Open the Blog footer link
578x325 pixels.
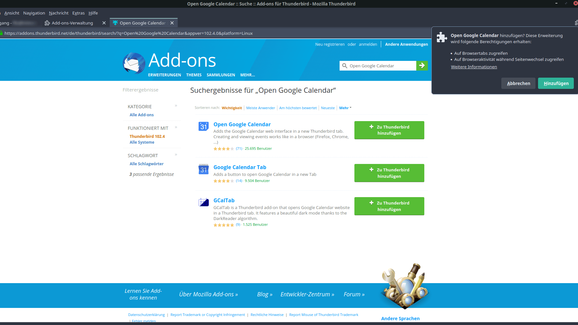click(265, 294)
